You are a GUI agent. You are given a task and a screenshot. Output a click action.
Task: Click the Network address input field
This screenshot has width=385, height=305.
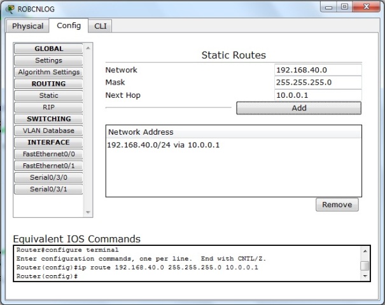click(318, 70)
